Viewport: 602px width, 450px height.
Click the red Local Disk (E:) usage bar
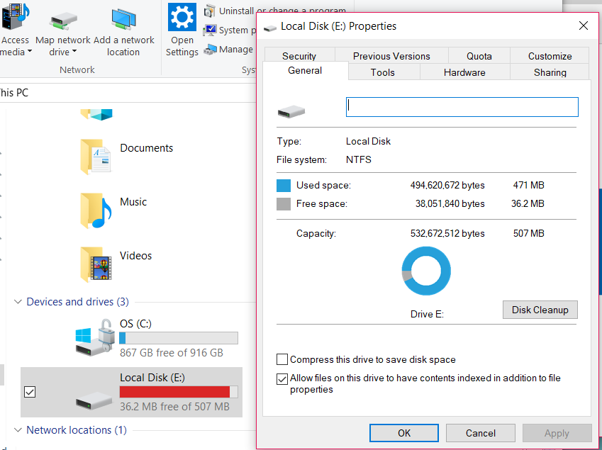coord(175,392)
